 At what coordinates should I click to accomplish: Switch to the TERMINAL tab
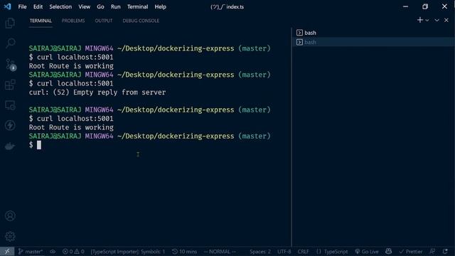click(x=41, y=21)
